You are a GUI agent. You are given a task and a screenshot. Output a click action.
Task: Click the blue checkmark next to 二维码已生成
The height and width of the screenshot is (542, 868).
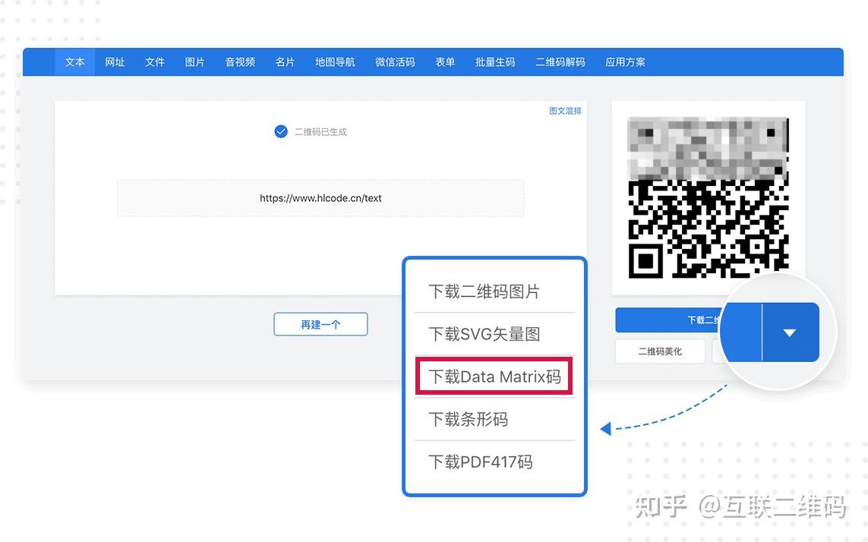pyautogui.click(x=280, y=131)
